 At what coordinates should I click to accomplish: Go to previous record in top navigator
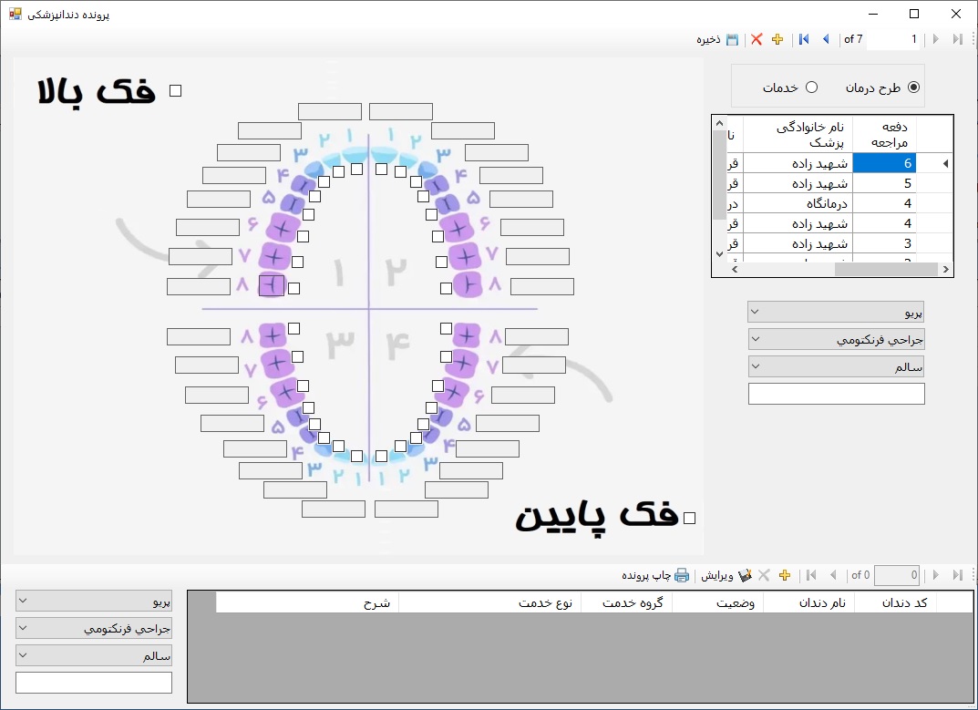(x=826, y=39)
